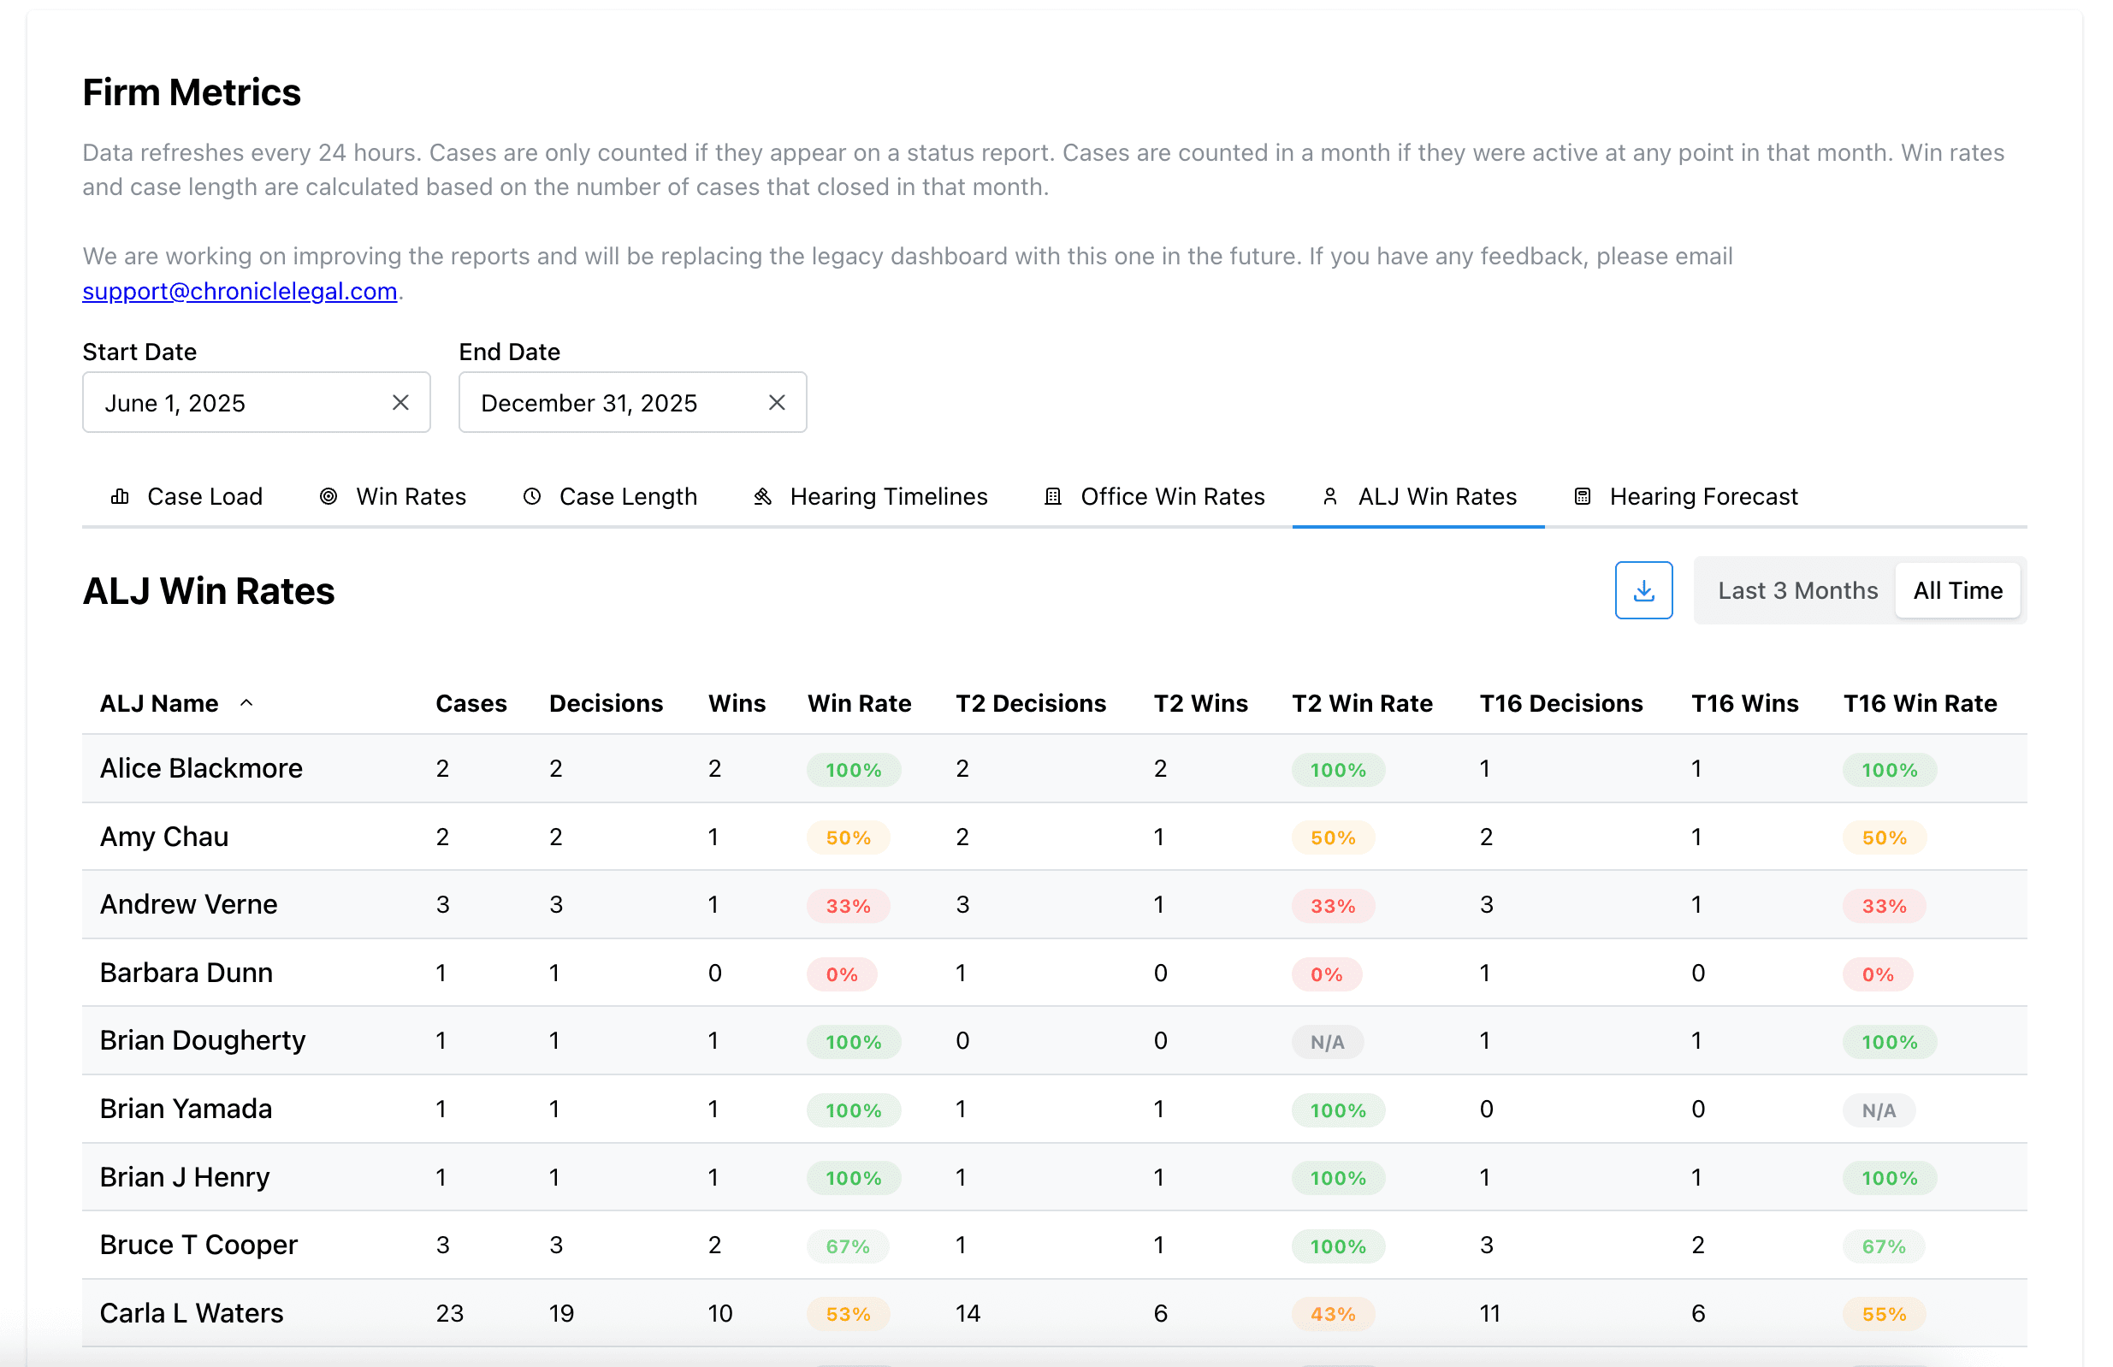
Task: Select the Office Win Rates building icon
Action: coord(1051,496)
